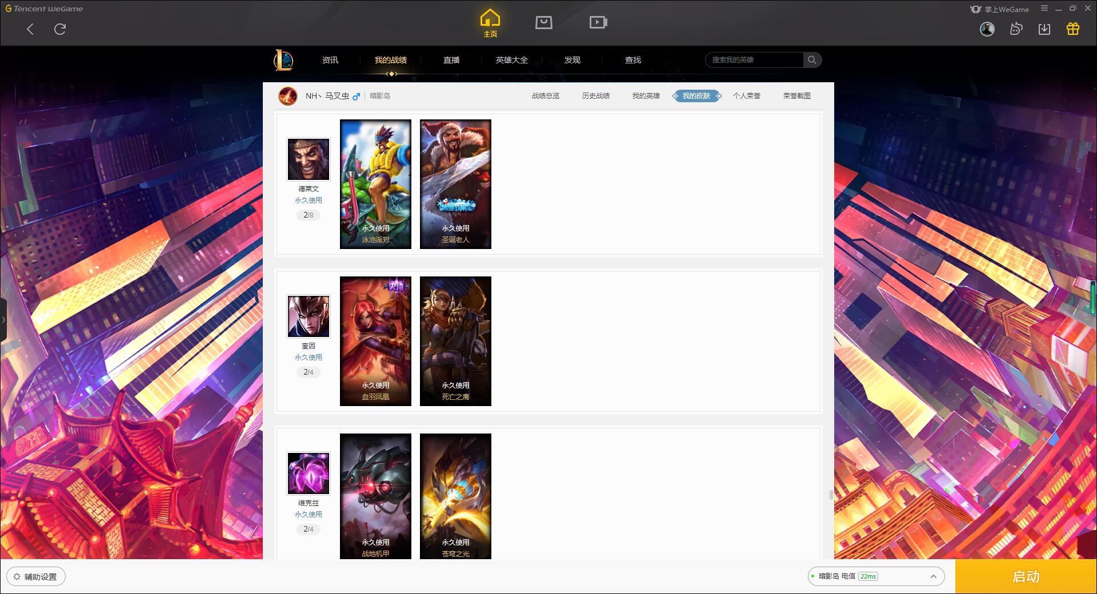The height and width of the screenshot is (594, 1097).
Task: Open the 死亡之鹰 skin card
Action: click(455, 341)
